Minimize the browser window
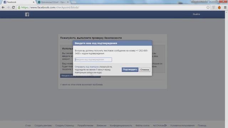Image resolution: width=228 pixels, height=128 pixels. click(212, 1)
